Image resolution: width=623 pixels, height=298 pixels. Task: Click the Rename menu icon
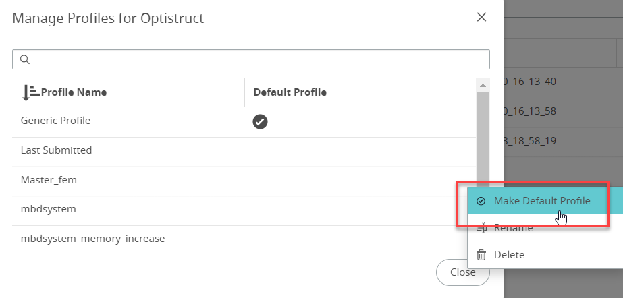pyautogui.click(x=481, y=228)
